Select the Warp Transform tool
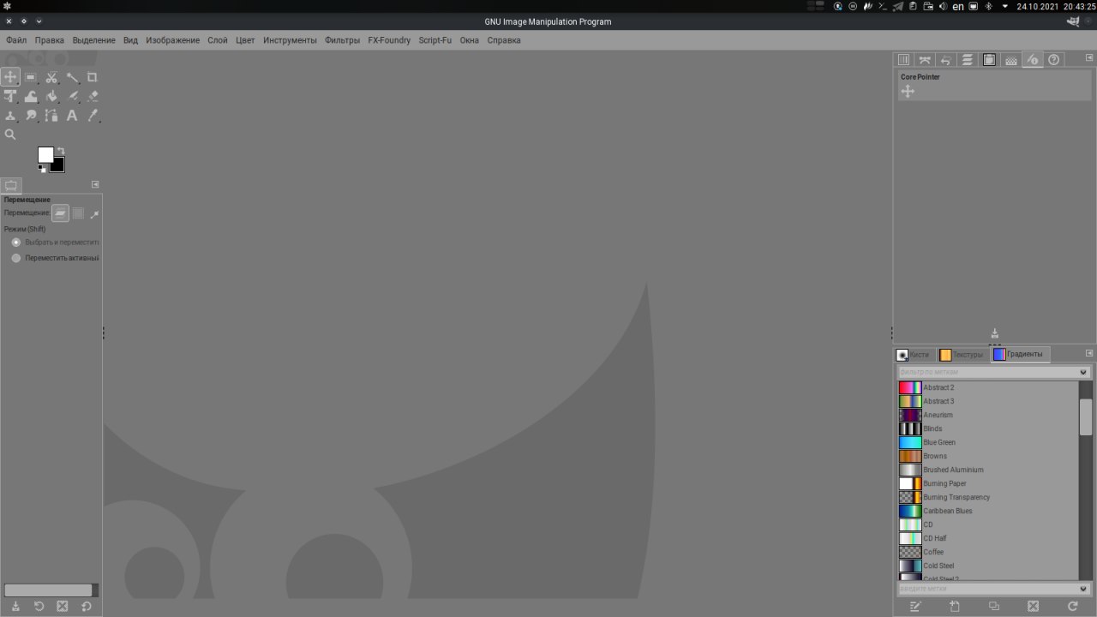 (31, 96)
